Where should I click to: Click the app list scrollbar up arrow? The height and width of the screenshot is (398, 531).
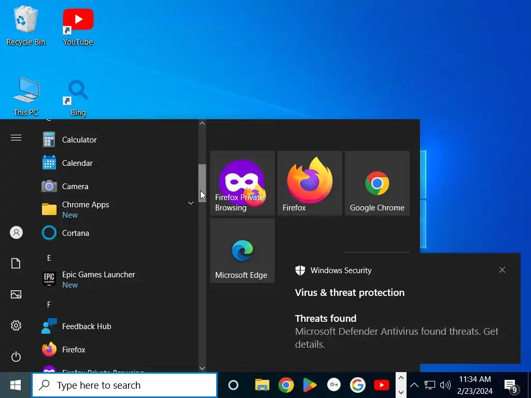tap(202, 123)
